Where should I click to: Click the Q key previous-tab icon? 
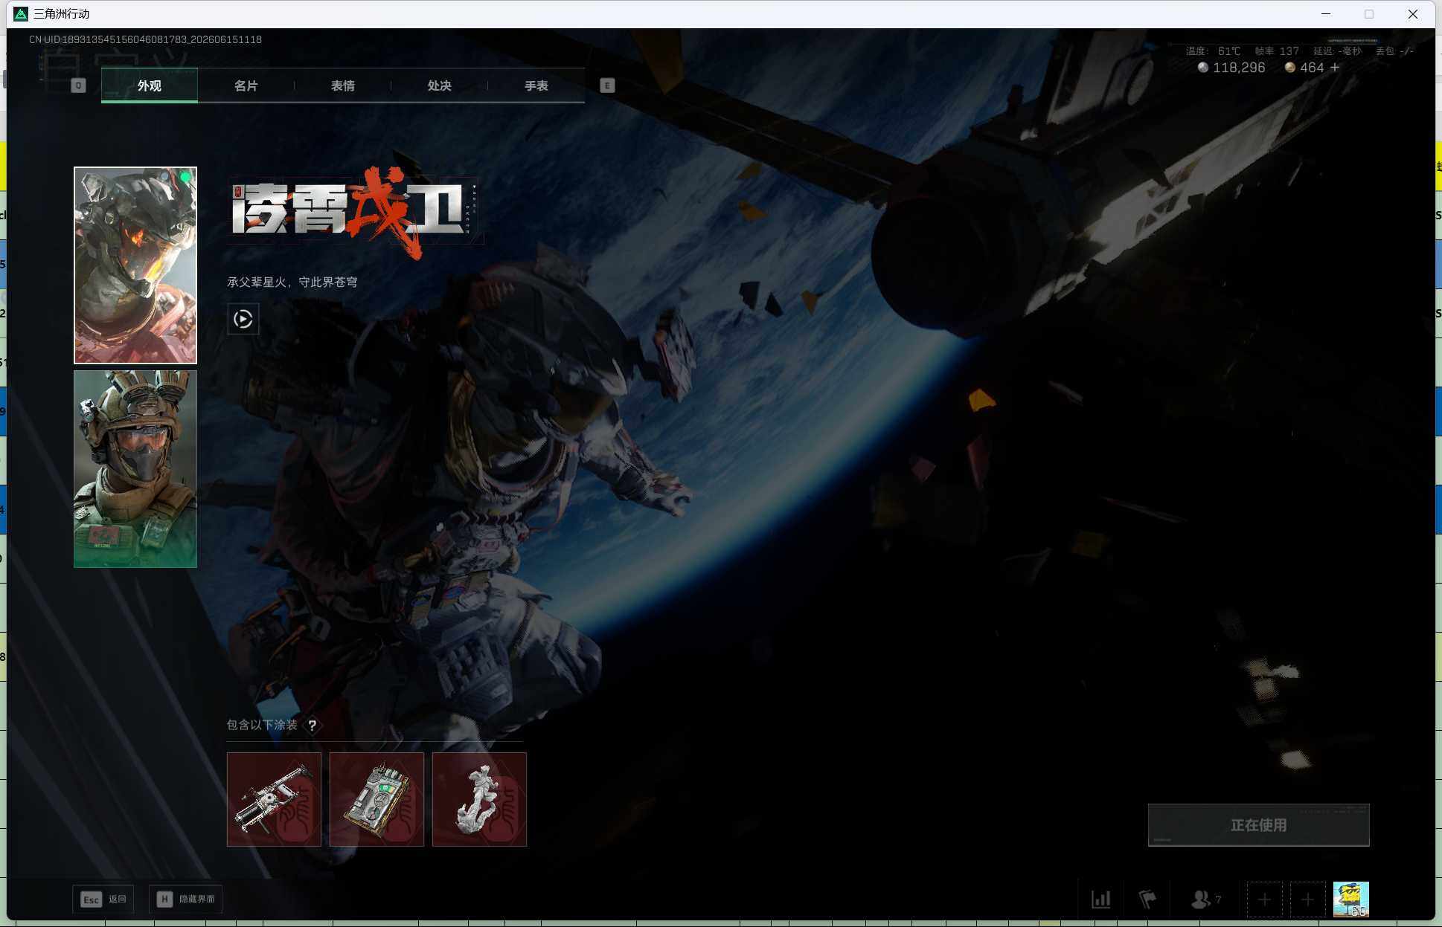78,85
